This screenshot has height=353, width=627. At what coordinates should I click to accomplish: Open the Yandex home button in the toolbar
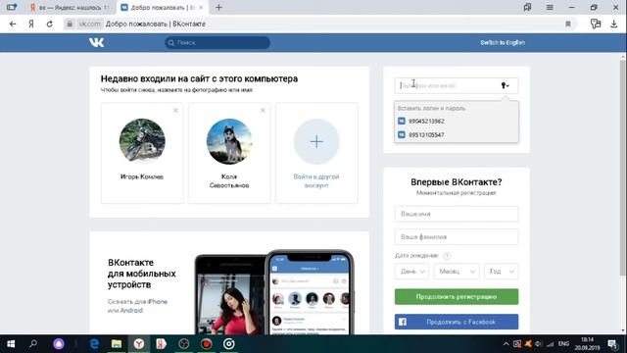pyautogui.click(x=31, y=24)
